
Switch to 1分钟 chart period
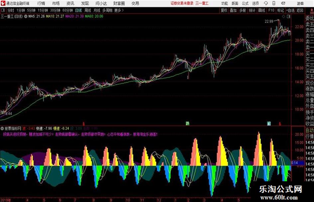[x=21, y=10]
